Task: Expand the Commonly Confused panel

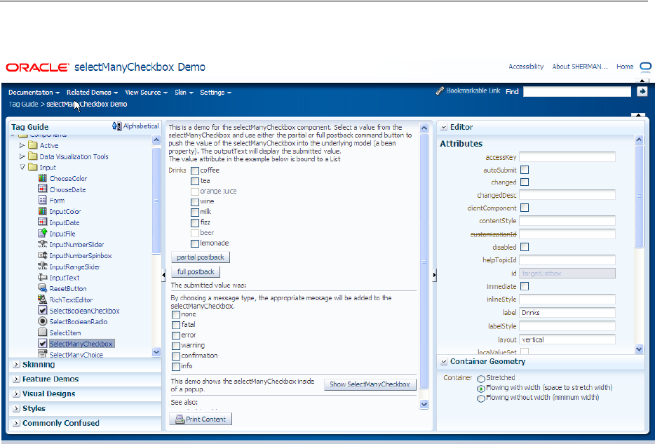Action: pos(16,423)
